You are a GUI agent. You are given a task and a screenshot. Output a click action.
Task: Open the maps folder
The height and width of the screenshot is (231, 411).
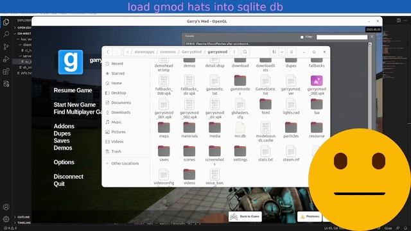pos(164,130)
